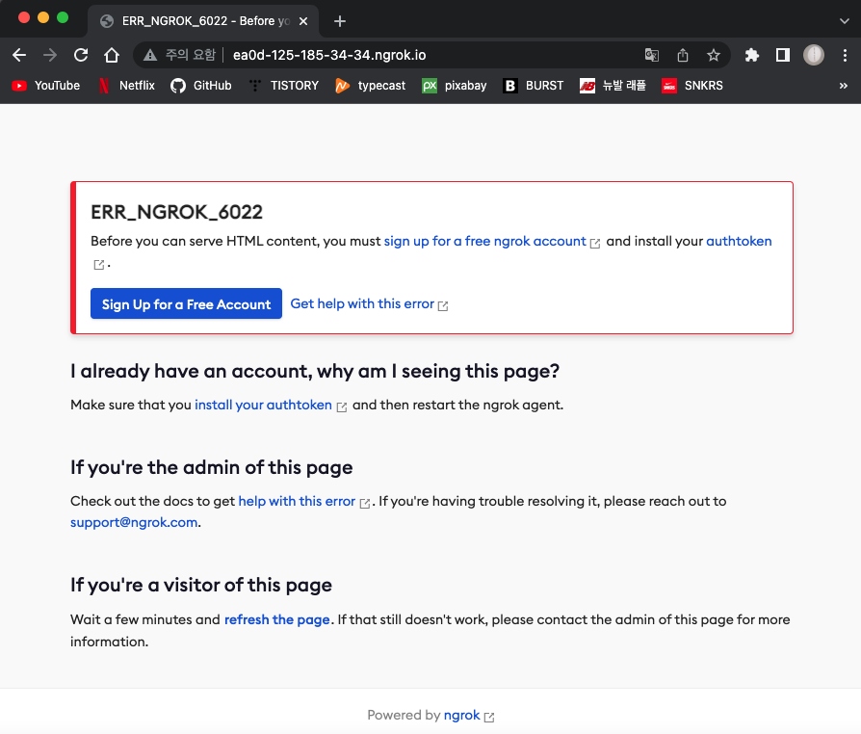The image size is (861, 734).
Task: Select the ERR_NGROK_6022 tab
Action: click(x=203, y=21)
